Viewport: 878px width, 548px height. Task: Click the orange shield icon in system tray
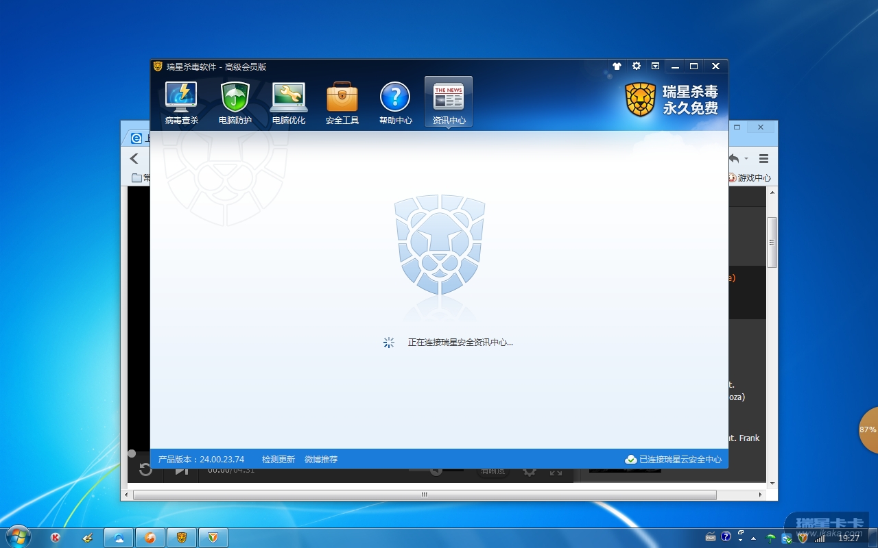(x=803, y=538)
